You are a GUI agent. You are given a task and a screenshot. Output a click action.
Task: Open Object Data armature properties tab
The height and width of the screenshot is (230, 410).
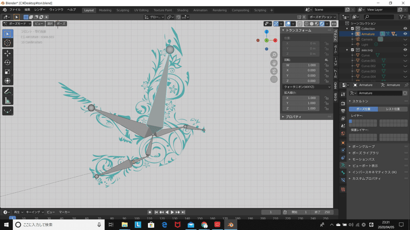[343, 165]
